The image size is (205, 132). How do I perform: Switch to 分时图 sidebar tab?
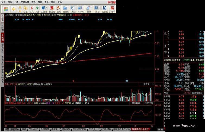pyautogui.click(x=2, y=28)
